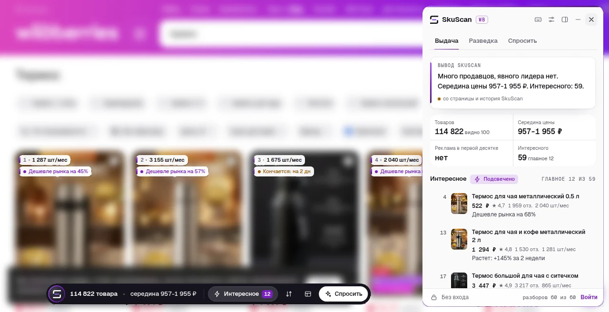
Task: Click the lock icon beside Без входа
Action: pos(434,297)
